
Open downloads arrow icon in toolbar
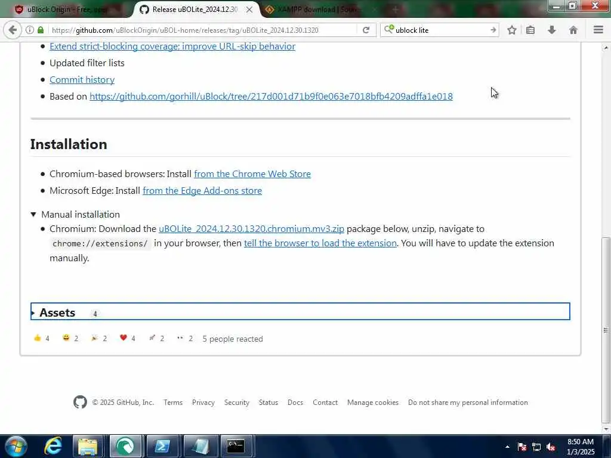[x=552, y=30]
